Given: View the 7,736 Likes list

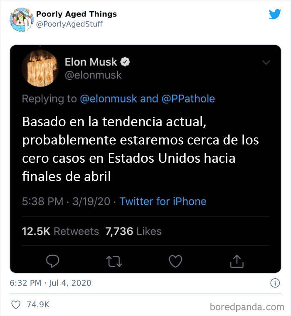Looking at the screenshot, I should (x=133, y=231).
